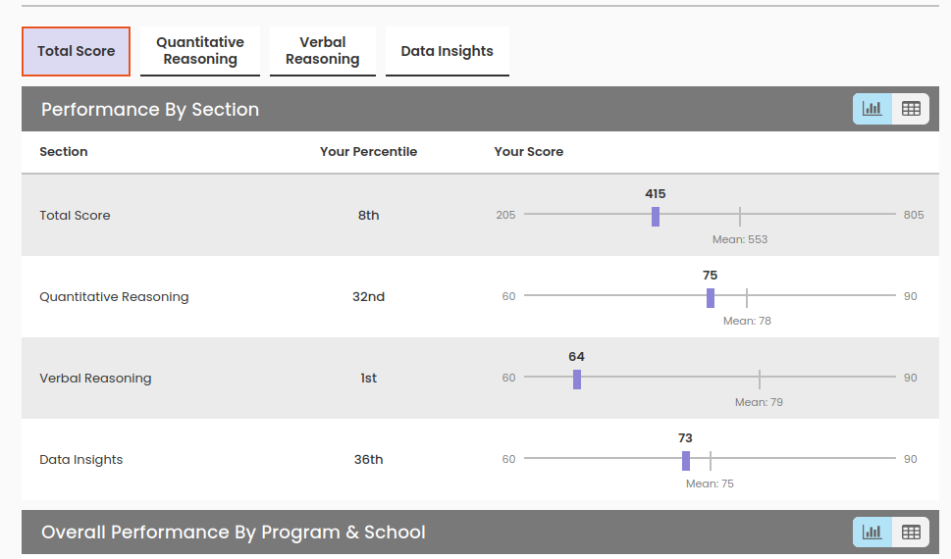Image resolution: width=951 pixels, height=559 pixels.
Task: Click the Overall Performance By Program & School header
Action: [x=234, y=533]
